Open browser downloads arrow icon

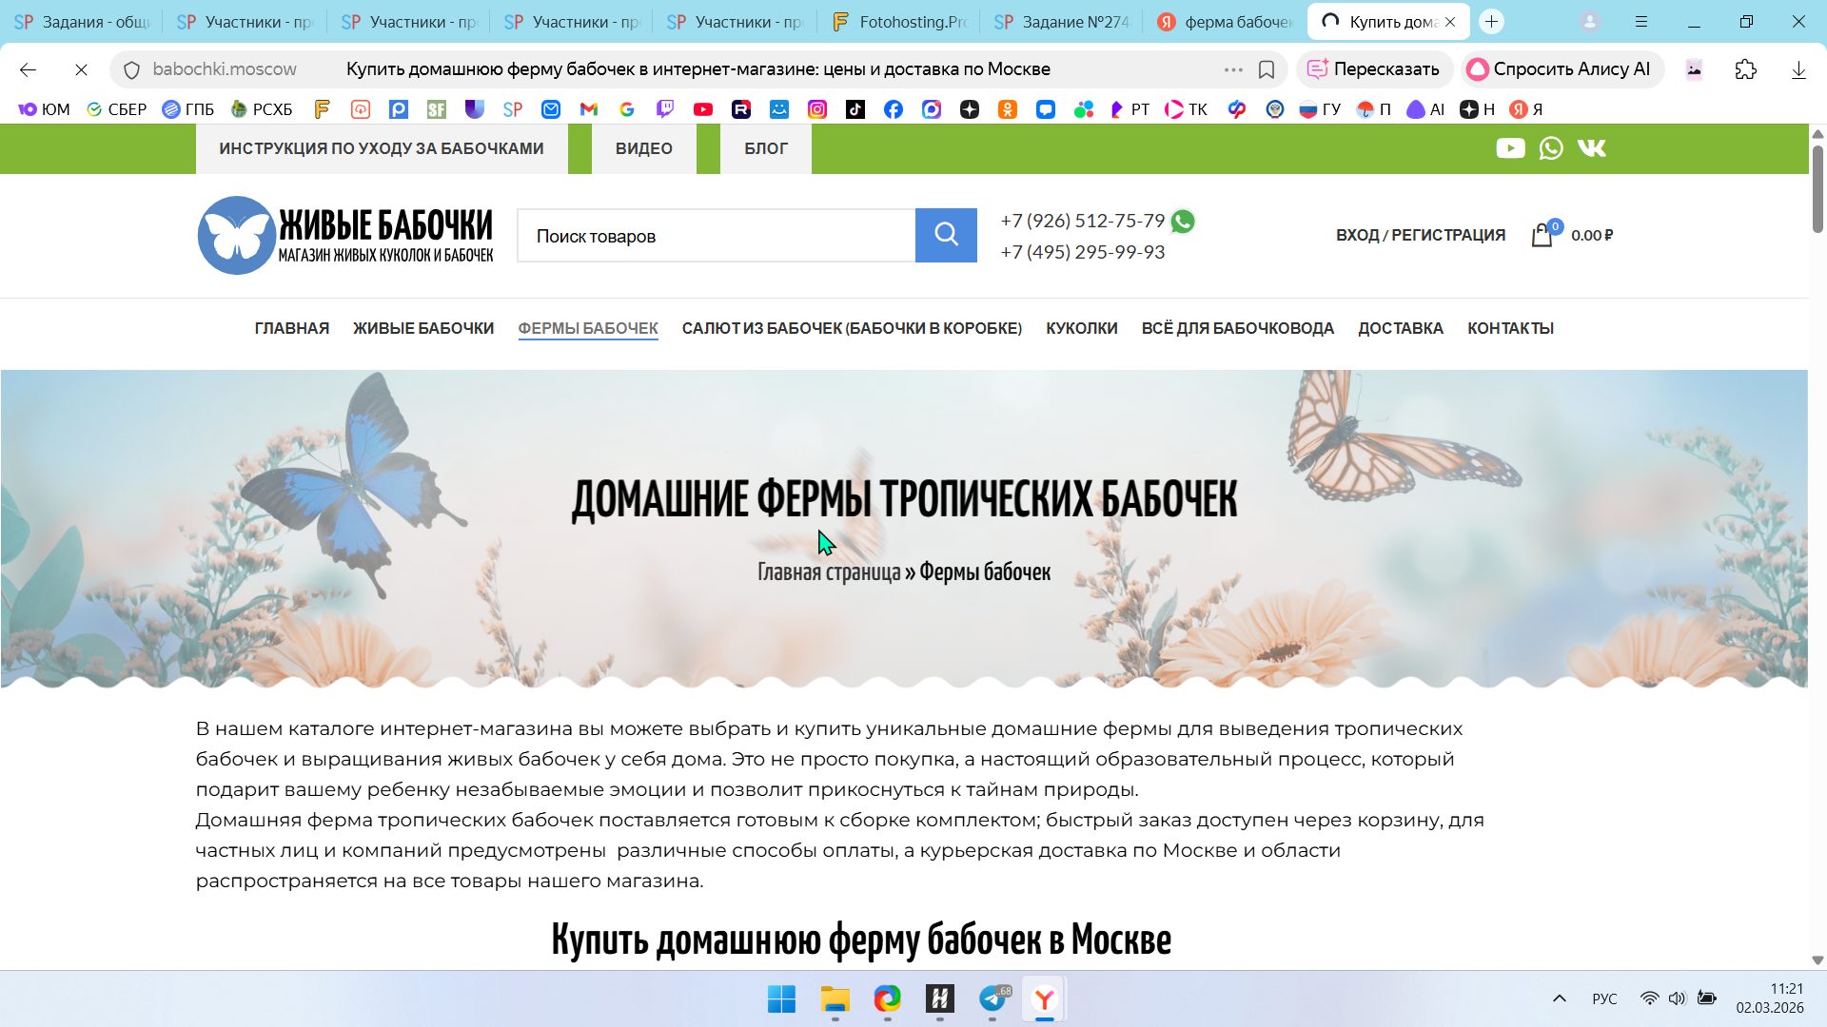pyautogui.click(x=1798, y=69)
